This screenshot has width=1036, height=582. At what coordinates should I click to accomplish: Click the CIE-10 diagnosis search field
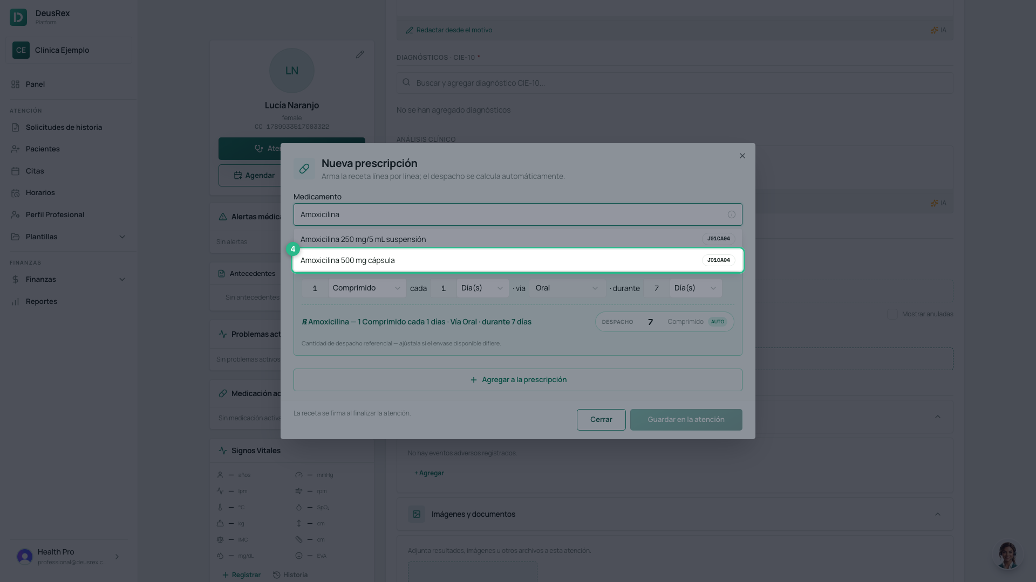click(674, 83)
